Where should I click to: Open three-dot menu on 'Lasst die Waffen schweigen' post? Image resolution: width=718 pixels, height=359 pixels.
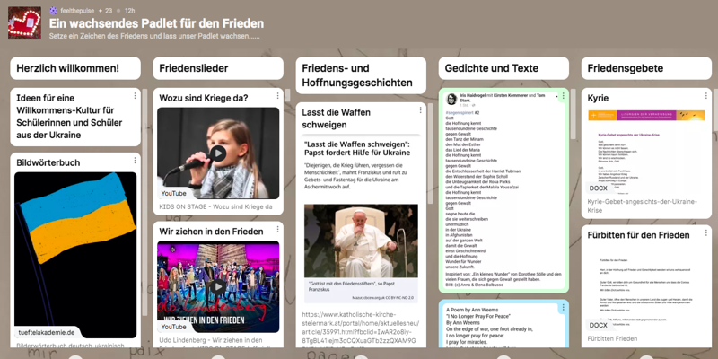click(419, 111)
